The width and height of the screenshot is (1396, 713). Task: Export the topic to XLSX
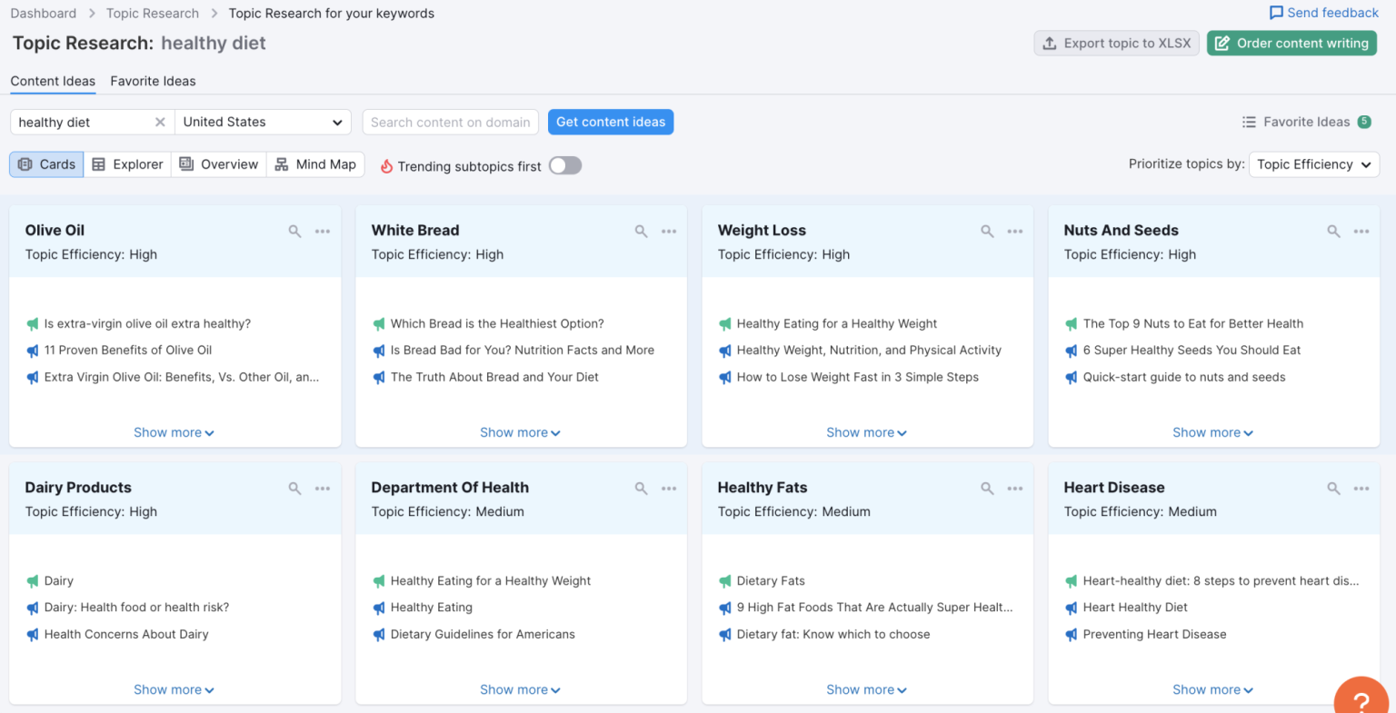click(1116, 43)
